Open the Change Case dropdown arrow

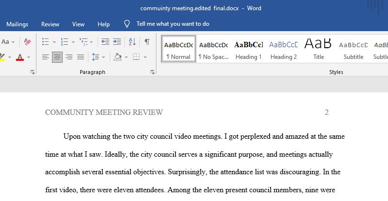[x=13, y=42]
